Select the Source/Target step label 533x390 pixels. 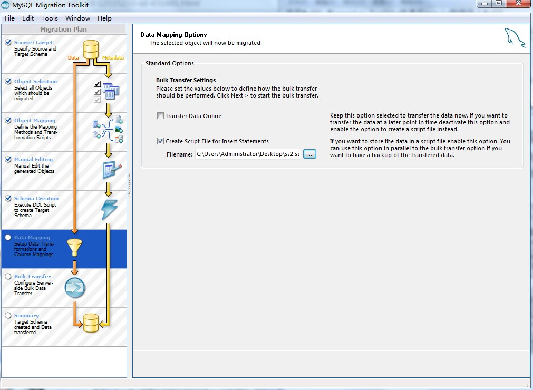[x=33, y=43]
